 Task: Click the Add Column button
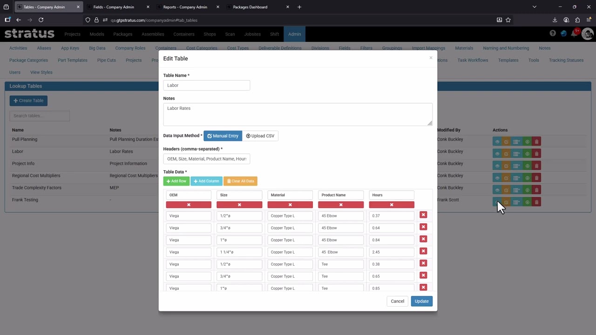coord(206,181)
